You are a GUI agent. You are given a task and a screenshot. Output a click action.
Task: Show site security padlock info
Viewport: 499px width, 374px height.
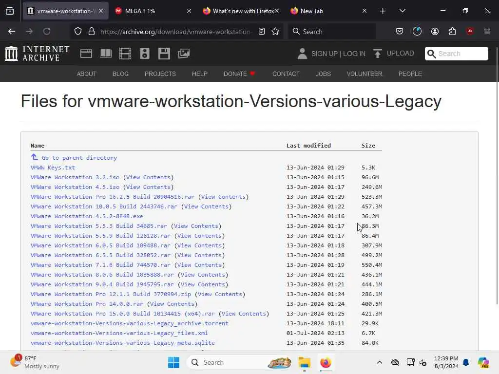tap(92, 31)
